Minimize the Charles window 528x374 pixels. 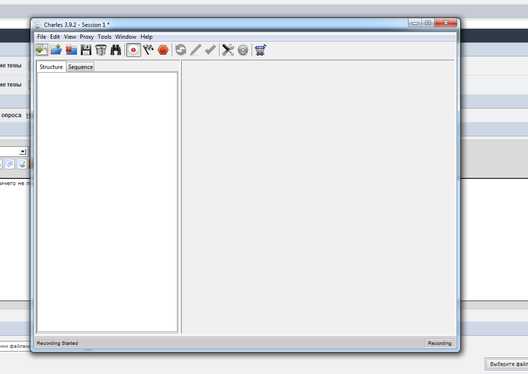(415, 22)
